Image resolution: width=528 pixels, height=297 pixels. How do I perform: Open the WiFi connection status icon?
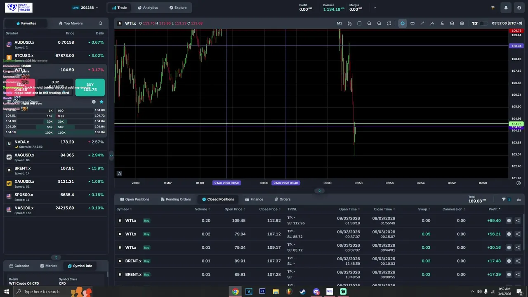(x=493, y=8)
